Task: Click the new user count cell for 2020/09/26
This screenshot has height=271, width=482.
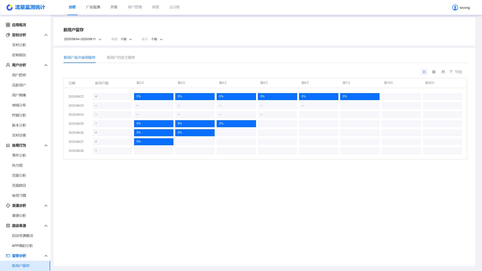Action: tap(112, 133)
